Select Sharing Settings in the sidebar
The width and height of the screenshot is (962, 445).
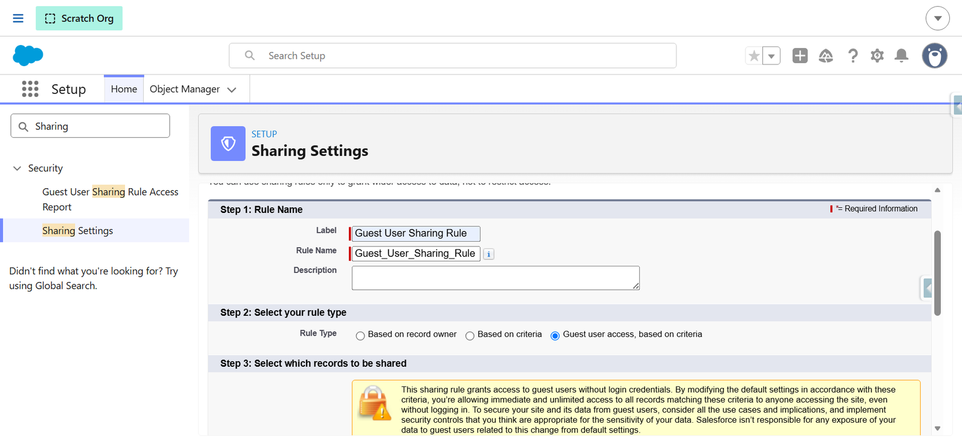pos(78,230)
